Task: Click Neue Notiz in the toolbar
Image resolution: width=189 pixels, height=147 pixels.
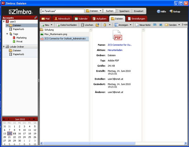Action: pyautogui.click(x=143, y=25)
